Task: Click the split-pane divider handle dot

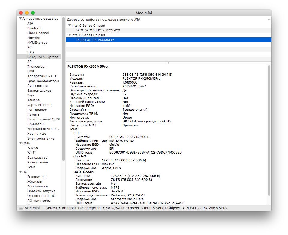Action: [168, 63]
